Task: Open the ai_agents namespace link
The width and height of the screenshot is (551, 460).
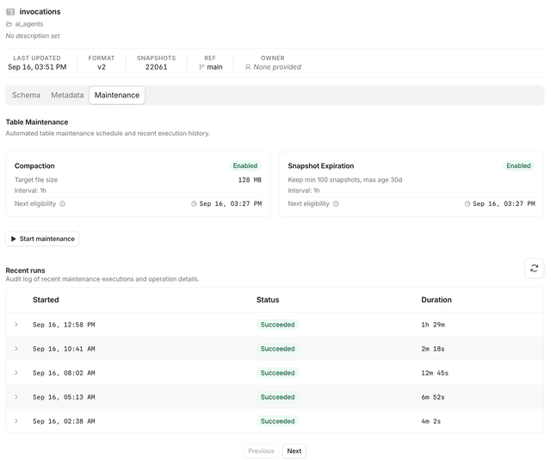Action: point(29,24)
